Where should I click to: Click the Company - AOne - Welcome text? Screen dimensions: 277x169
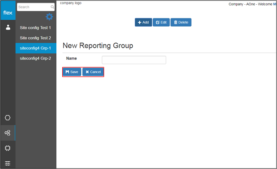click(x=250, y=4)
